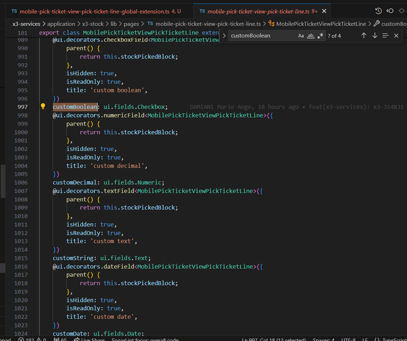Image resolution: width=407 pixels, height=341 pixels.
Task: Open errors and warnings status item
Action: pyautogui.click(x=32, y=340)
